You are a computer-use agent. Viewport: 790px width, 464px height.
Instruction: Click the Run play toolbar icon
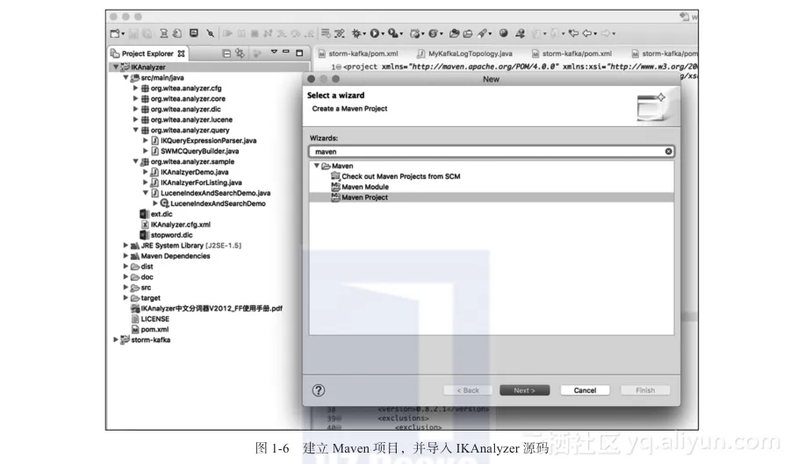(374, 33)
